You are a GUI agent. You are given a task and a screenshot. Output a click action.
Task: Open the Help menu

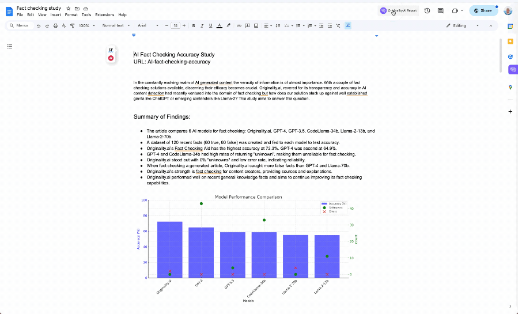click(x=122, y=15)
